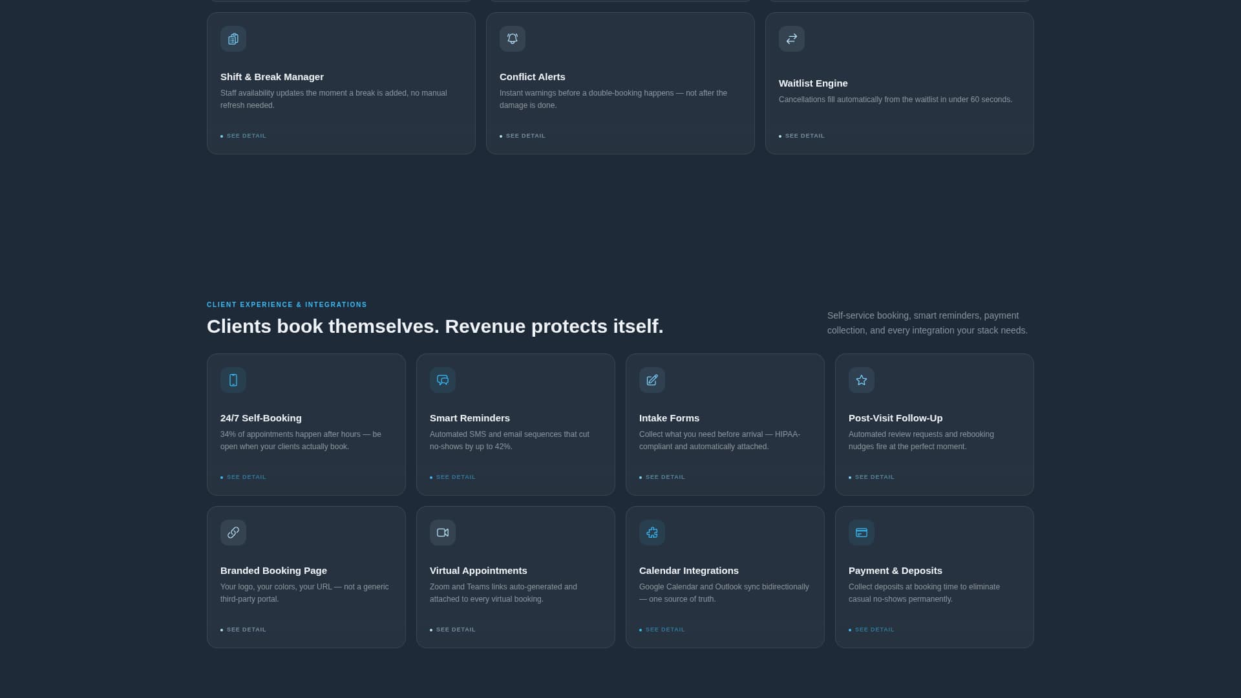This screenshot has width=1241, height=698.
Task: Click the Virtual Appointments video camera icon
Action: click(x=442, y=533)
